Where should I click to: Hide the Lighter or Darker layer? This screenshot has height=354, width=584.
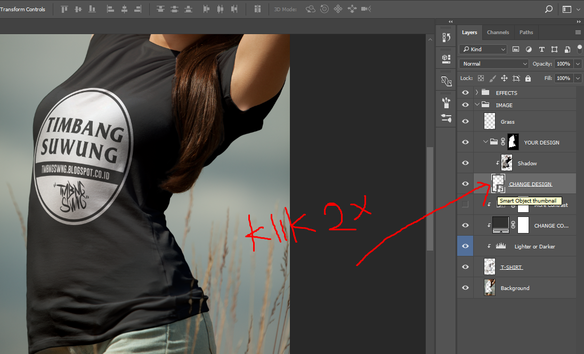coord(465,246)
